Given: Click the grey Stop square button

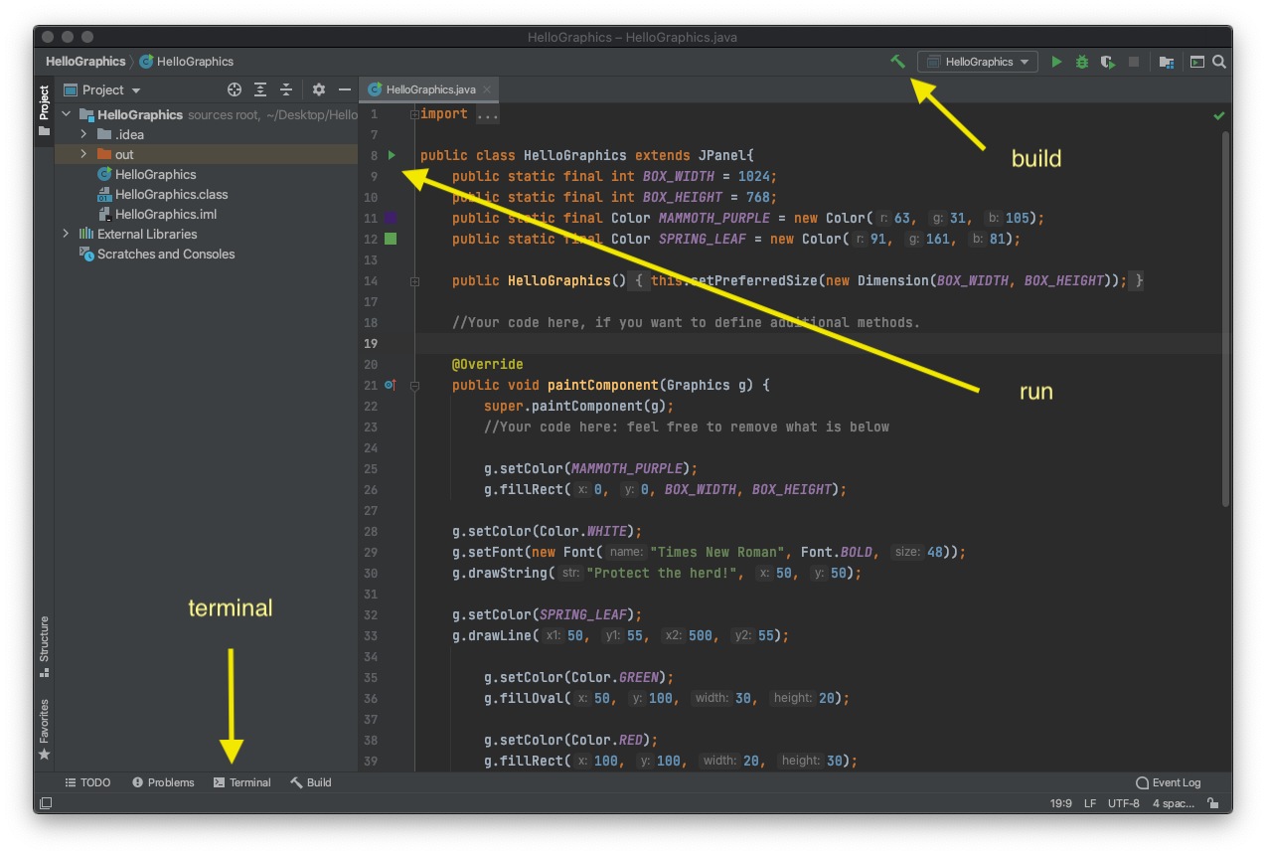Looking at the screenshot, I should (x=1134, y=62).
